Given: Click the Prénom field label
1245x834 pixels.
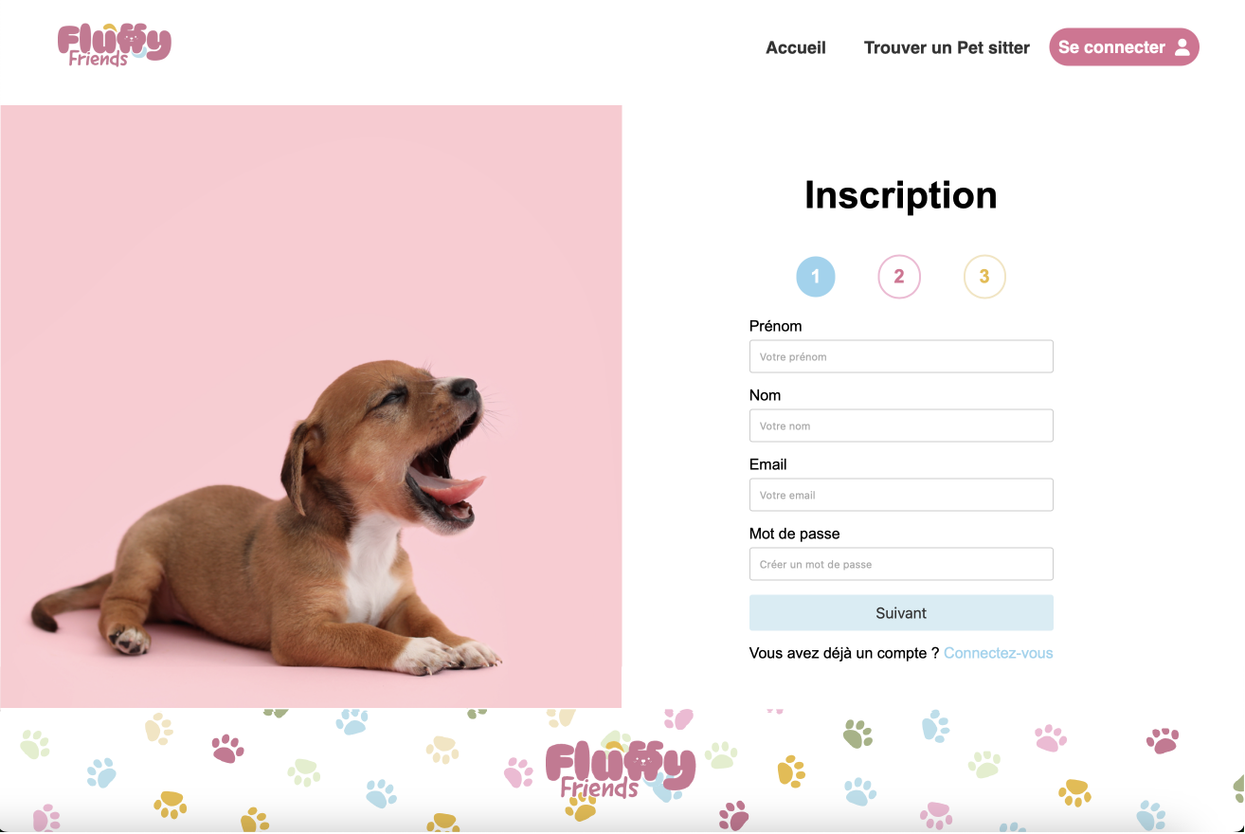Looking at the screenshot, I should (776, 326).
